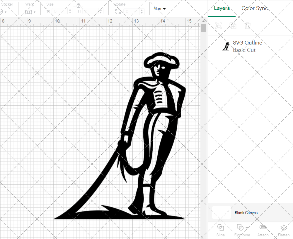
Task: Click the Width field stepper arrows
Action: click(x=70, y=11)
